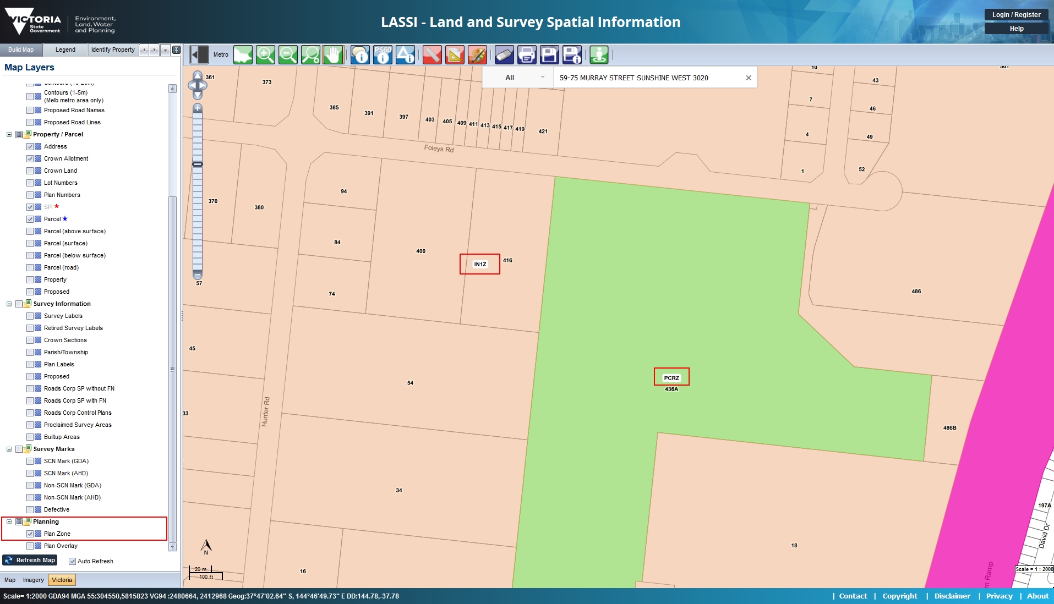Open the Contact link
Image resolution: width=1054 pixels, height=604 pixels.
click(x=853, y=596)
